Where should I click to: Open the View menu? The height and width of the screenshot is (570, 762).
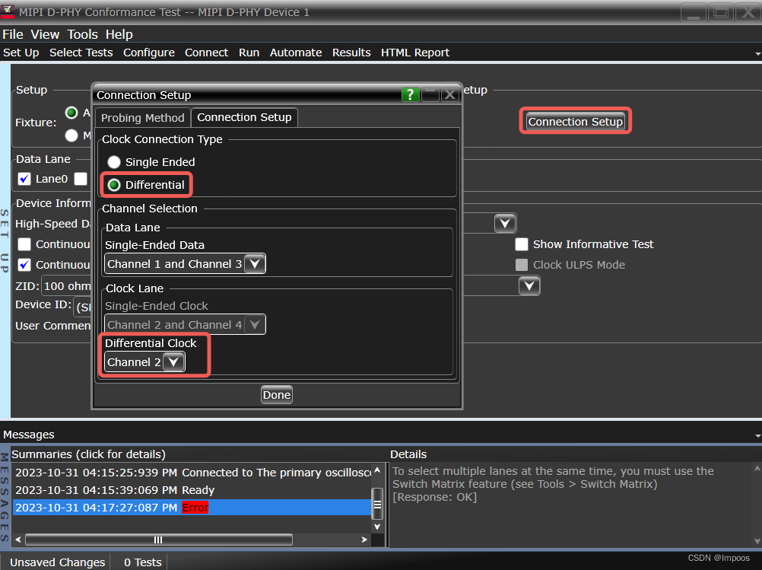45,34
